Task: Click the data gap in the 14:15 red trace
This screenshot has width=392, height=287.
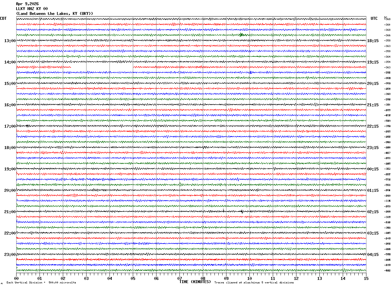Action: click(102, 67)
